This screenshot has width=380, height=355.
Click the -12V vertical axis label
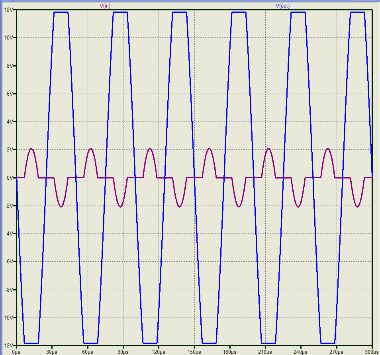[x=8, y=345]
